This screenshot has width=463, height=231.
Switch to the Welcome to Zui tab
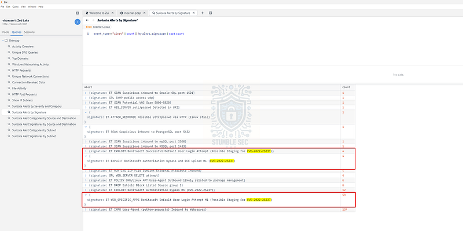(x=99, y=13)
